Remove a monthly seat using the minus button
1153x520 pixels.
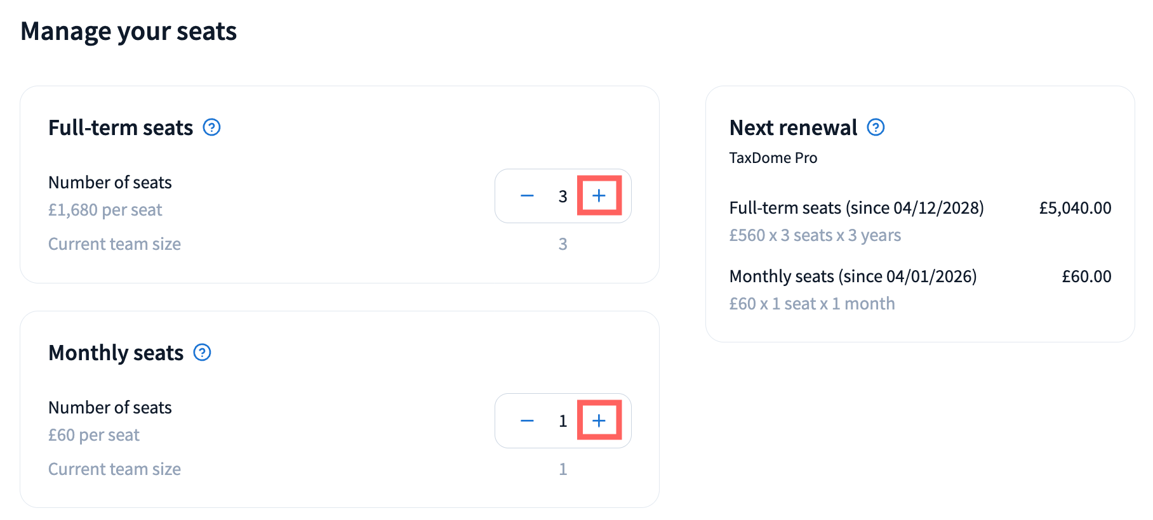pos(527,420)
